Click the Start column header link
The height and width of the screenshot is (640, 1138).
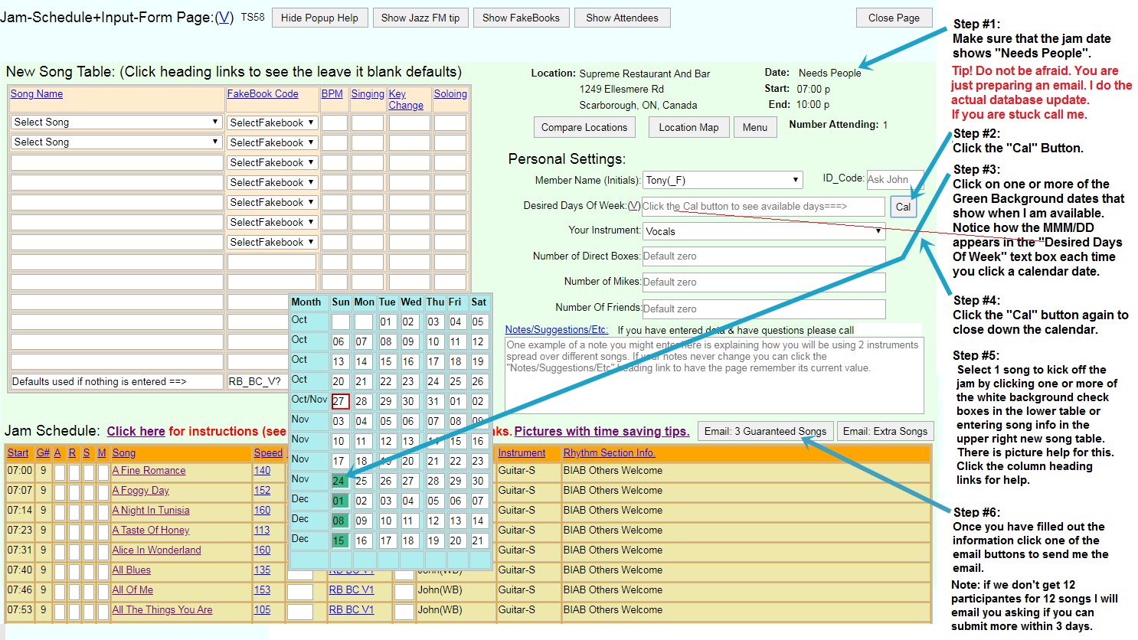click(x=18, y=452)
